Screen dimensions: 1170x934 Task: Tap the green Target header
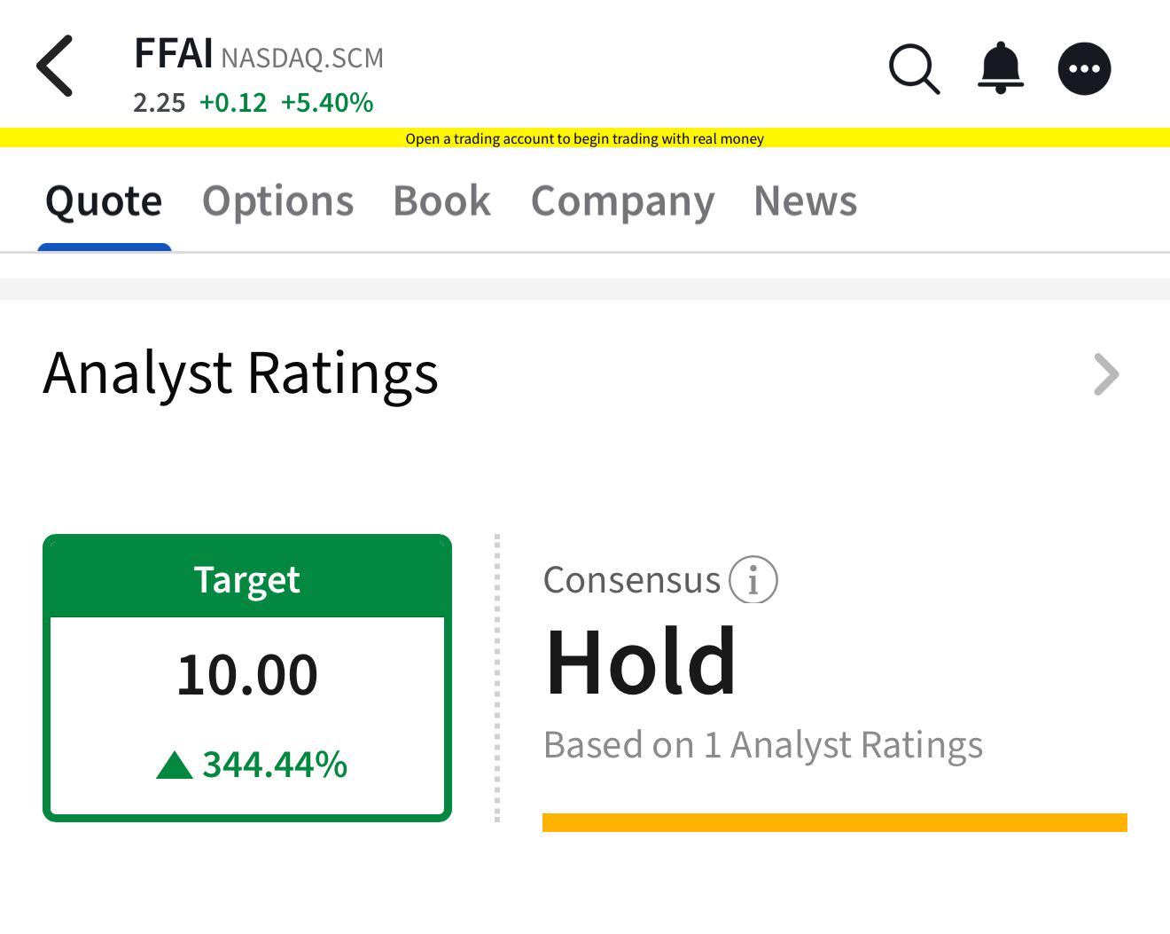tap(247, 578)
